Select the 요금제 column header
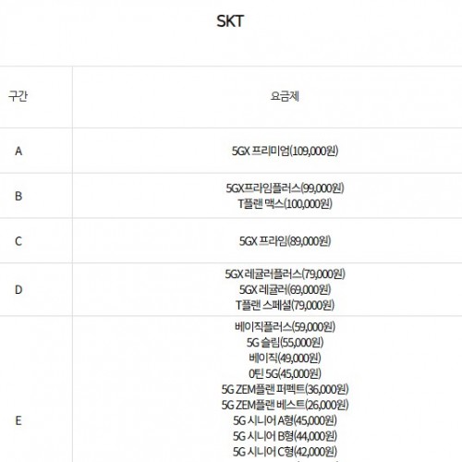Viewport: 462px width, 462px height. pyautogui.click(x=285, y=96)
